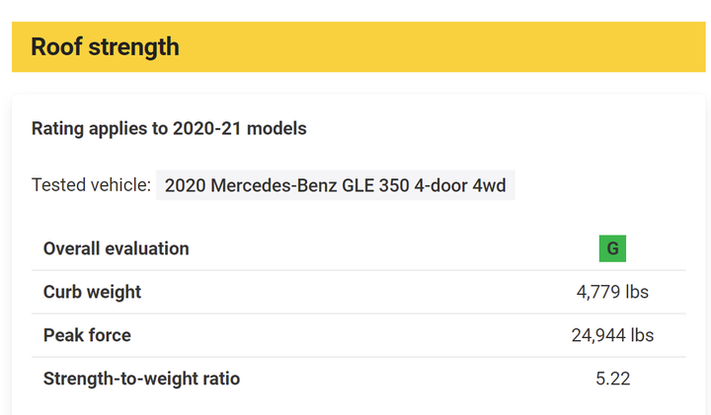Click the 4,779 lbs curb weight value
This screenshot has height=415, width=711.
[x=612, y=292]
